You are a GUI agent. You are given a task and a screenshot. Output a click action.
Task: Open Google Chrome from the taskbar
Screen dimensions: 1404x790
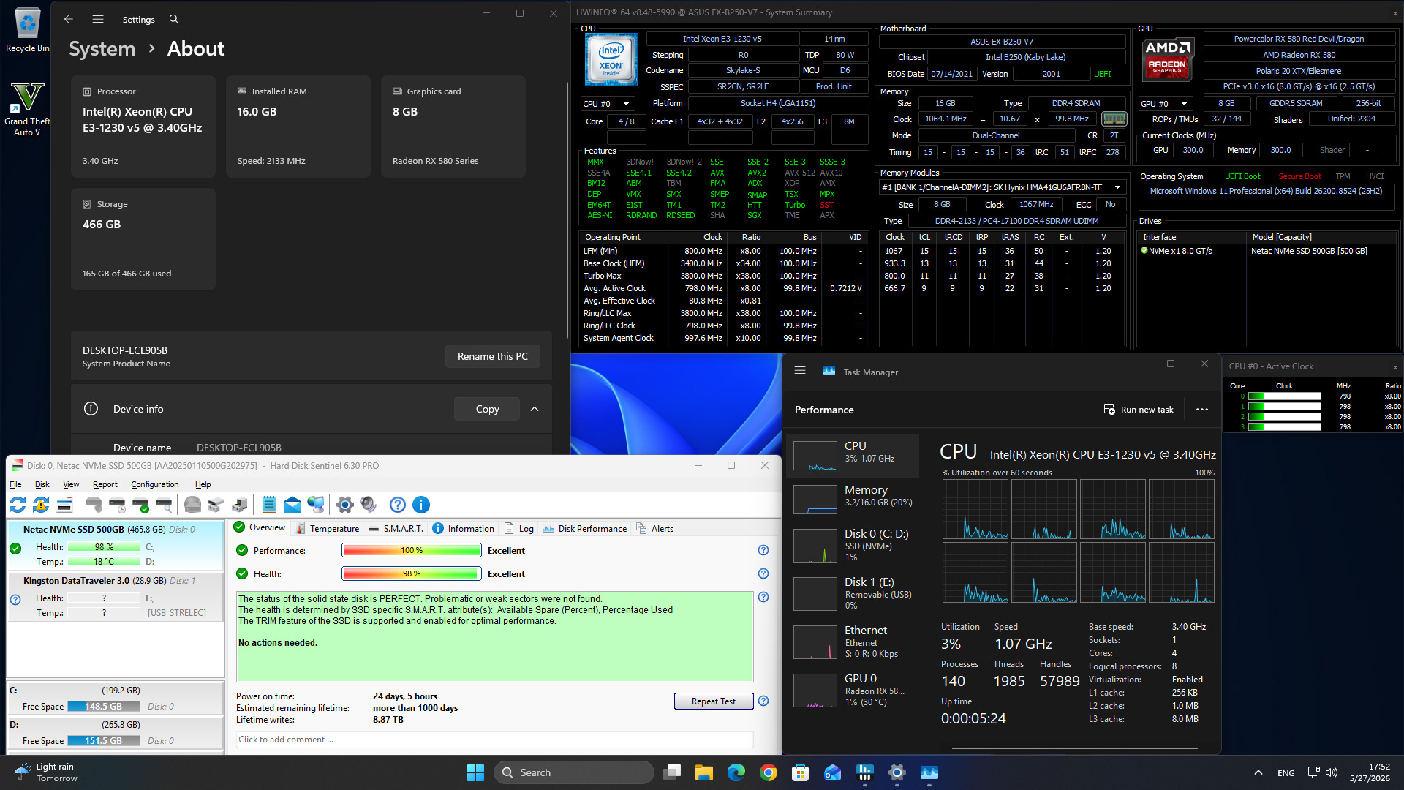coord(769,772)
